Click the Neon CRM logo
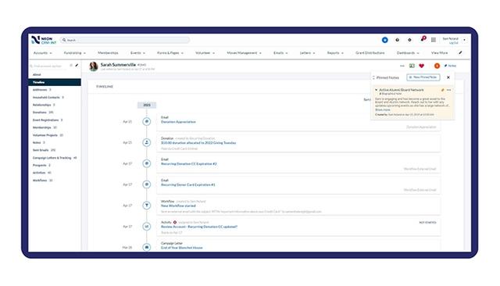Viewport: 500px width, 286px height. 44,40
